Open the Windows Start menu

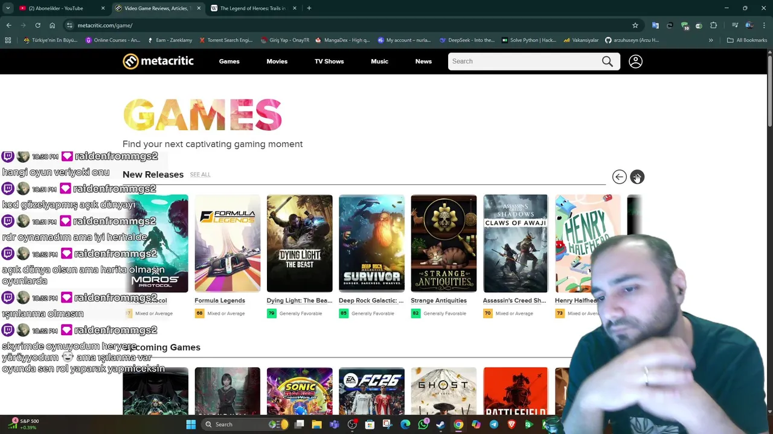(x=191, y=424)
